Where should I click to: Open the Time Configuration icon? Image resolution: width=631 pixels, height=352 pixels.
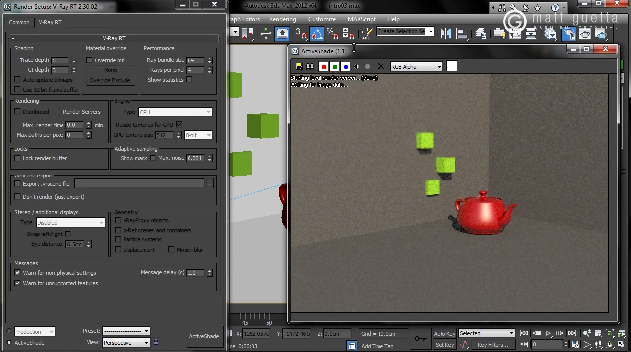tap(576, 344)
